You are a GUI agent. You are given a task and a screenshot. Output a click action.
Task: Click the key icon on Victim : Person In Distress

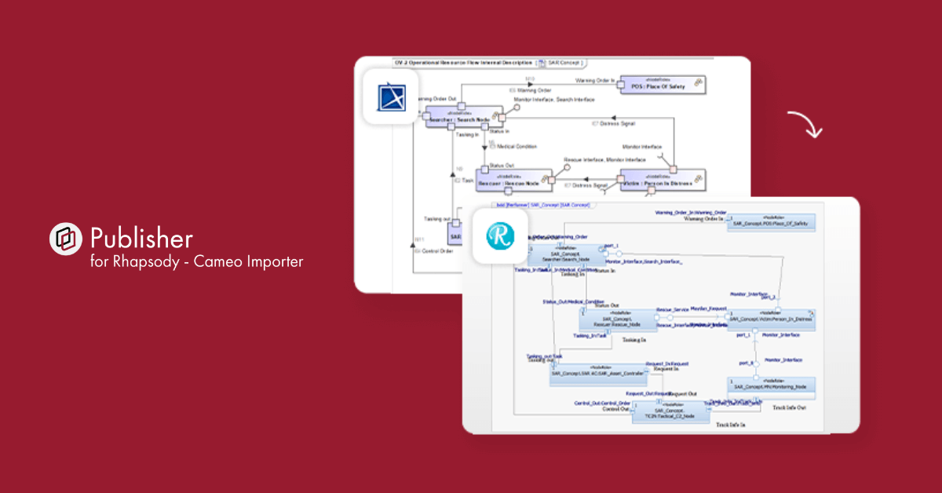coord(698,178)
